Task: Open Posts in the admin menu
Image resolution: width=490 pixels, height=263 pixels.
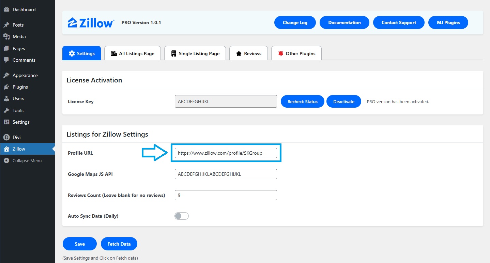Action: coord(27,25)
